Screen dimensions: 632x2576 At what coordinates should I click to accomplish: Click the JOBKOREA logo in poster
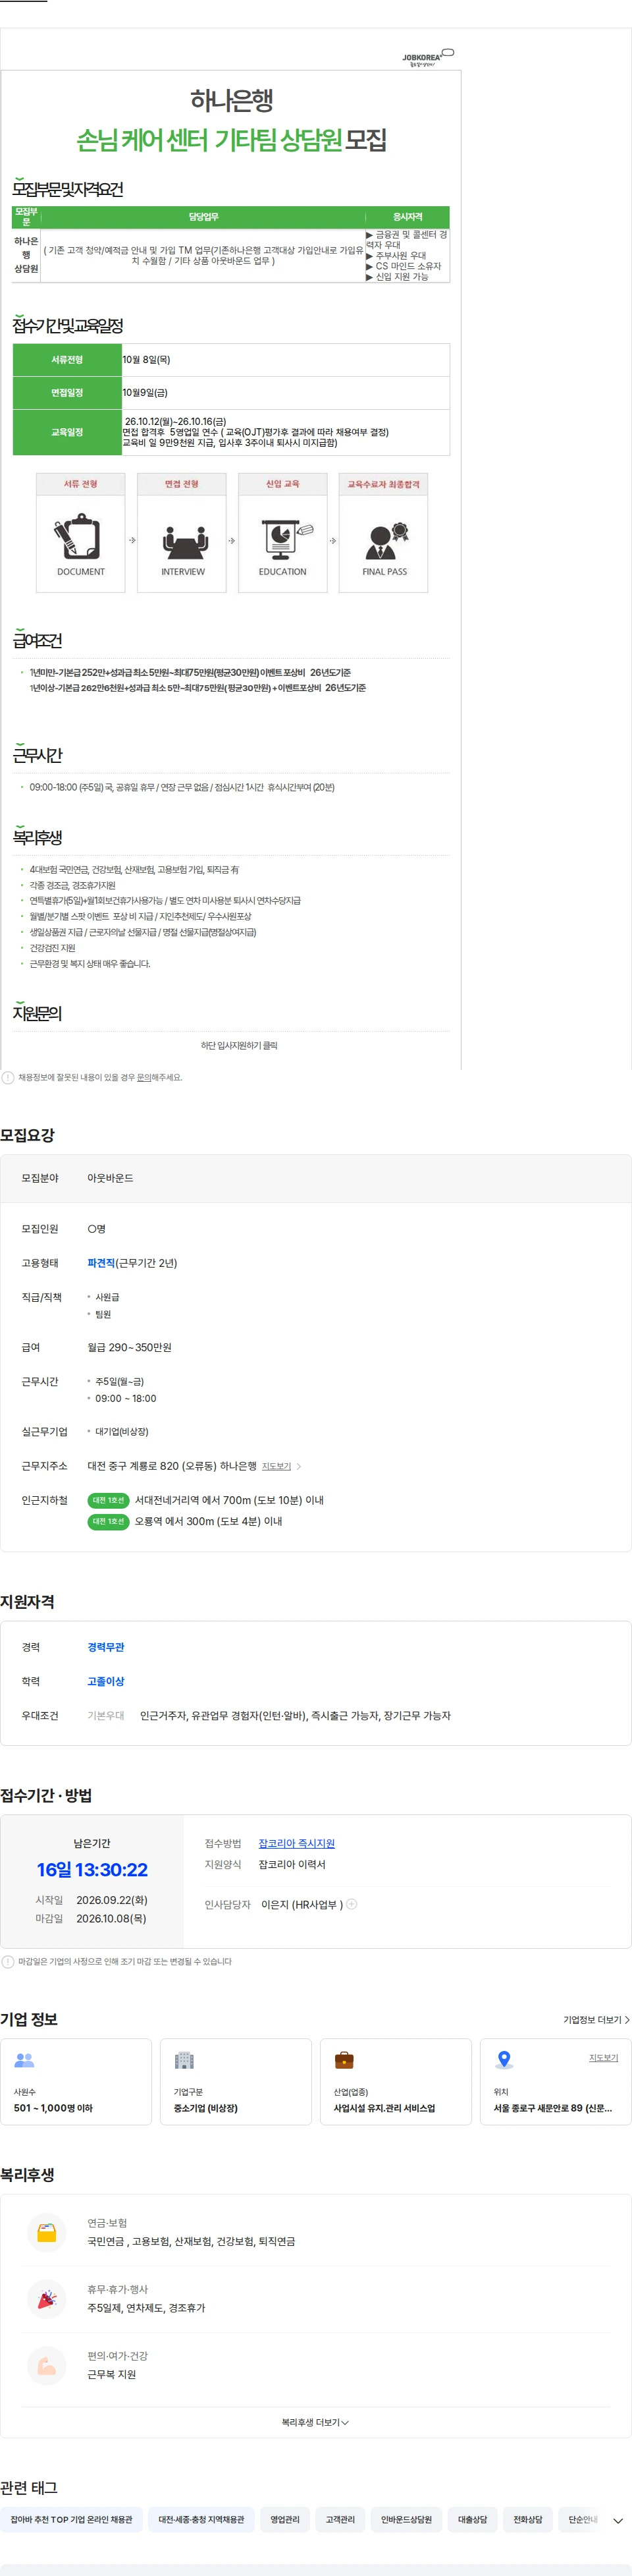[x=427, y=58]
